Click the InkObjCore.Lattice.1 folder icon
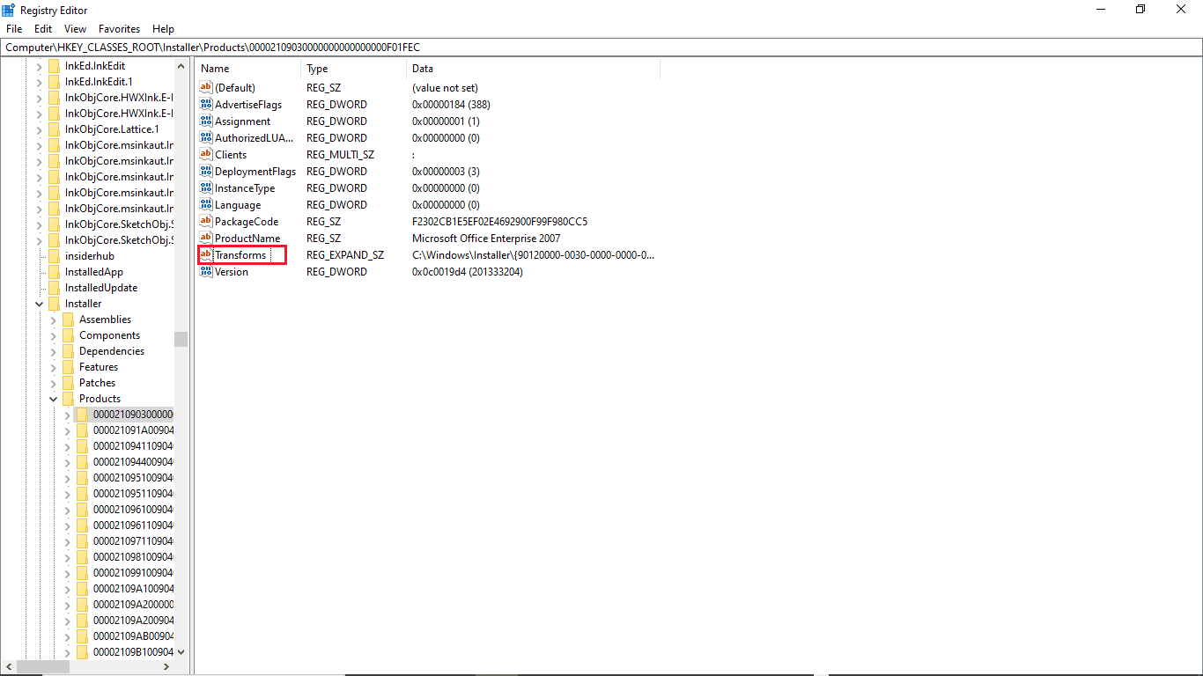Viewport: 1203px width, 676px height. click(55, 129)
